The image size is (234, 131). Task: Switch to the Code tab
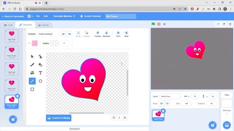(x=8, y=25)
